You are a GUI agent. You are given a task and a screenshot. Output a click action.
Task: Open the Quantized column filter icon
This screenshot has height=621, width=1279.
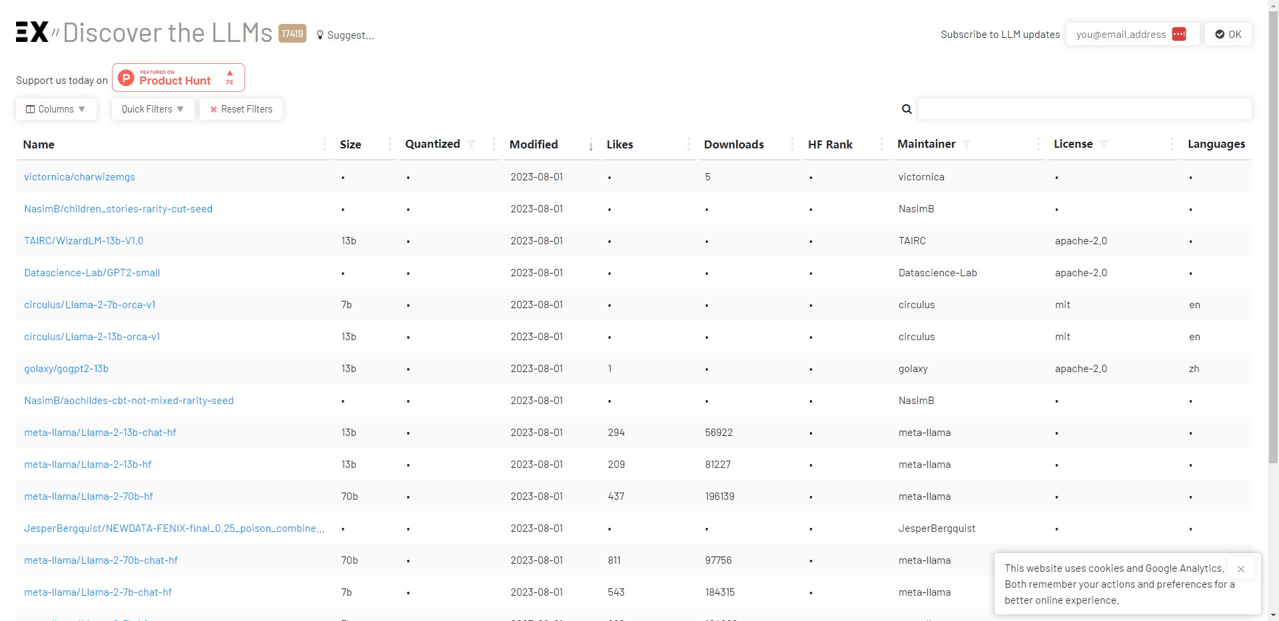point(472,144)
